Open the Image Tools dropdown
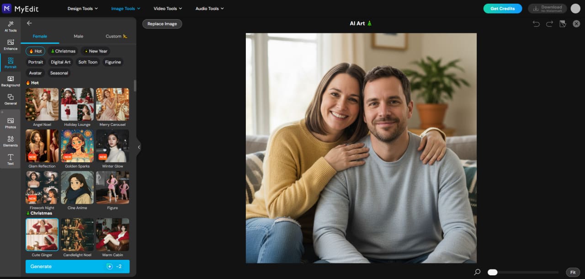The image size is (585, 279). pyautogui.click(x=125, y=8)
